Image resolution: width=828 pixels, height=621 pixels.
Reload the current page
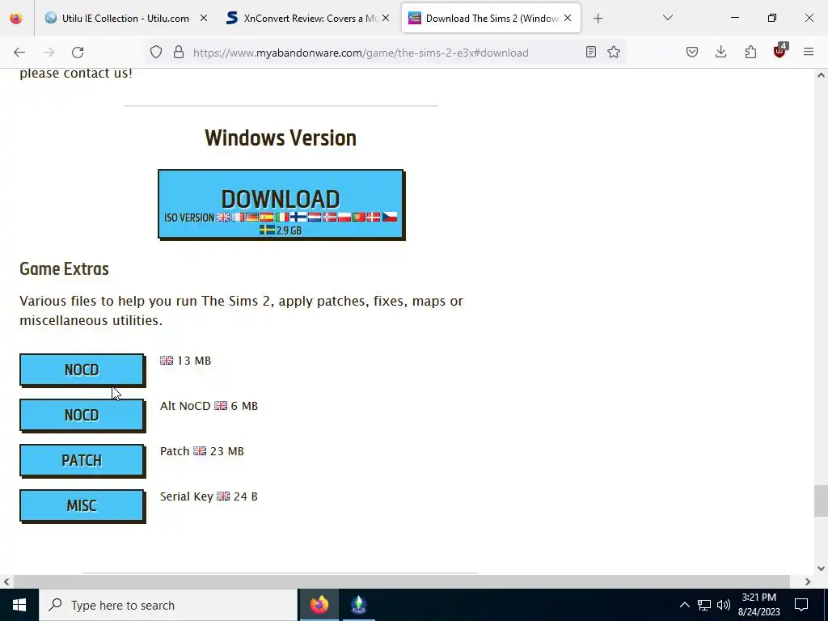78,53
